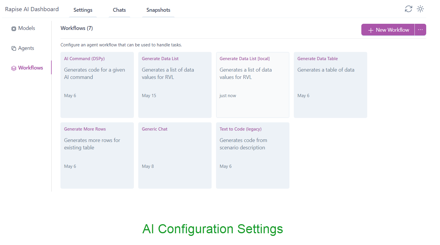
Task: Click the Workflows stacked layers icon
Action: pyautogui.click(x=14, y=68)
